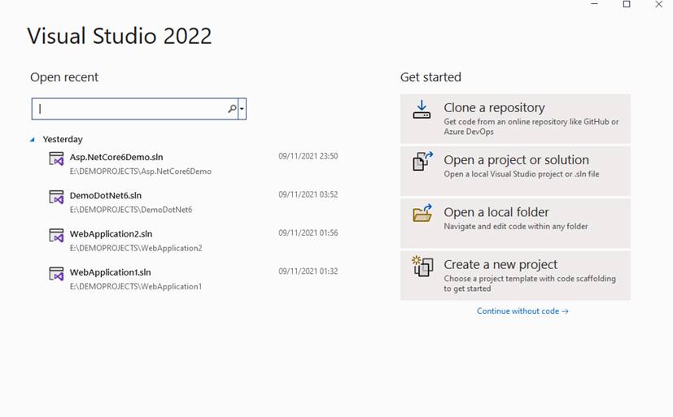Click the DemoDotNet6.sln solution icon

[x=56, y=198]
